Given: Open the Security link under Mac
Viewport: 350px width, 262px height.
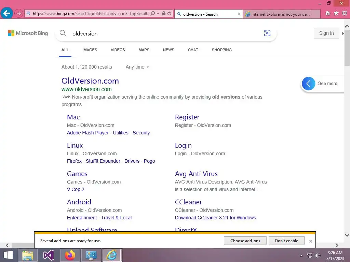Looking at the screenshot, I should 141,133.
